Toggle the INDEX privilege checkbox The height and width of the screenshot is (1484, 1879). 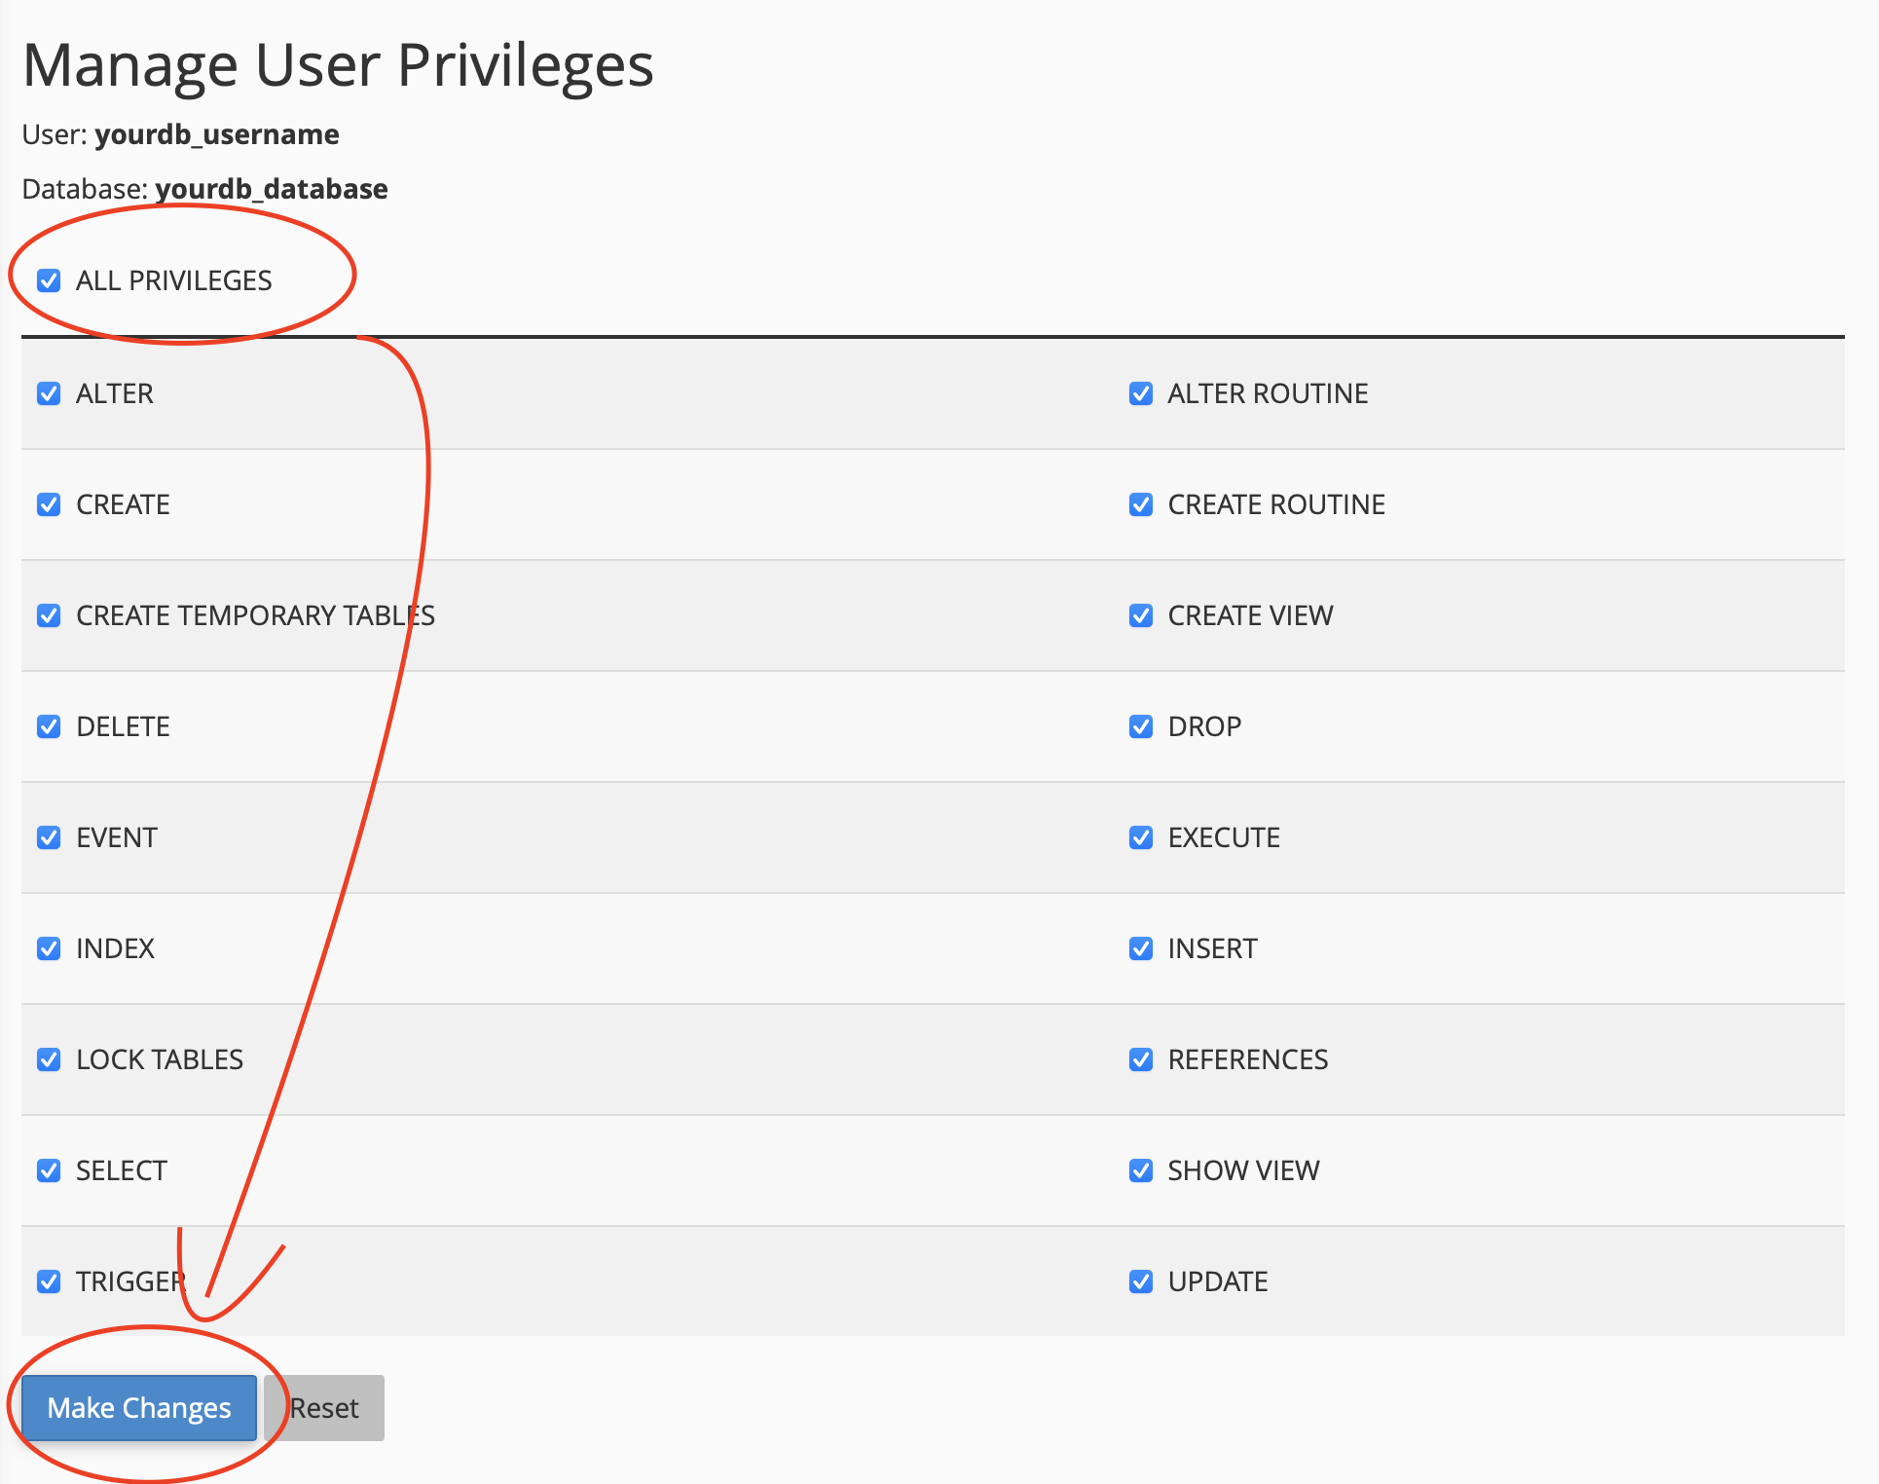pyautogui.click(x=49, y=948)
